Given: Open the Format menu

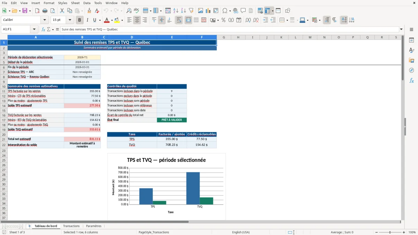Looking at the screenshot, I should 49,3.
